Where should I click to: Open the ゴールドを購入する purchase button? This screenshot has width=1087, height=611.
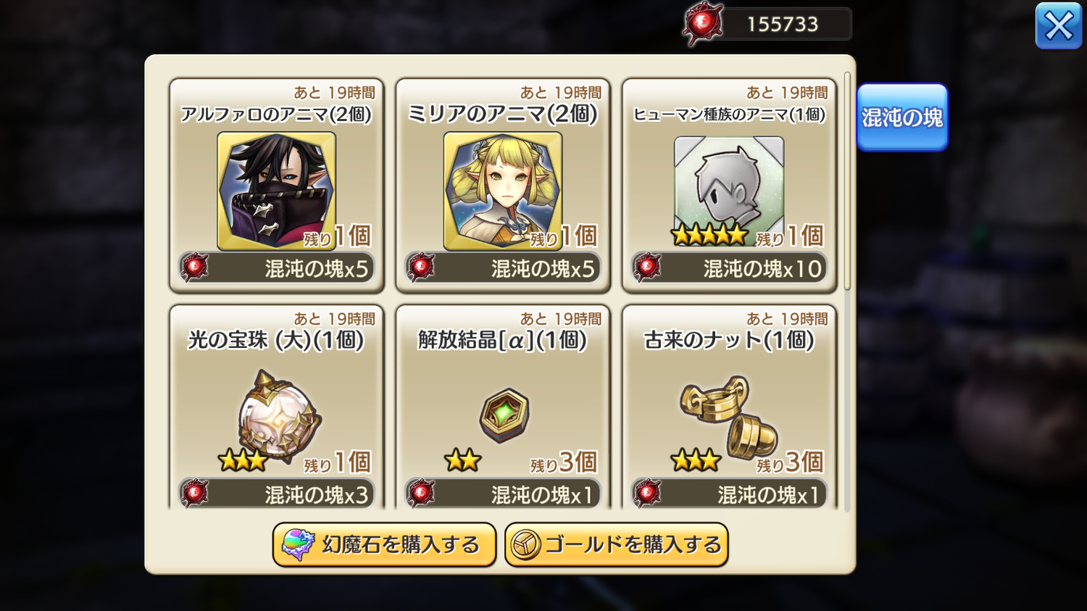[617, 544]
